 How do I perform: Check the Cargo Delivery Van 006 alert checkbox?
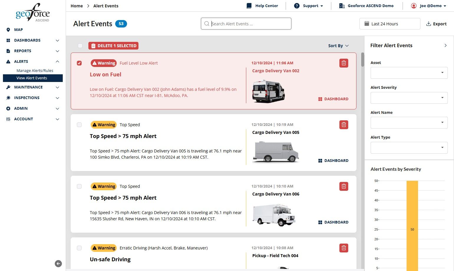[x=79, y=186]
